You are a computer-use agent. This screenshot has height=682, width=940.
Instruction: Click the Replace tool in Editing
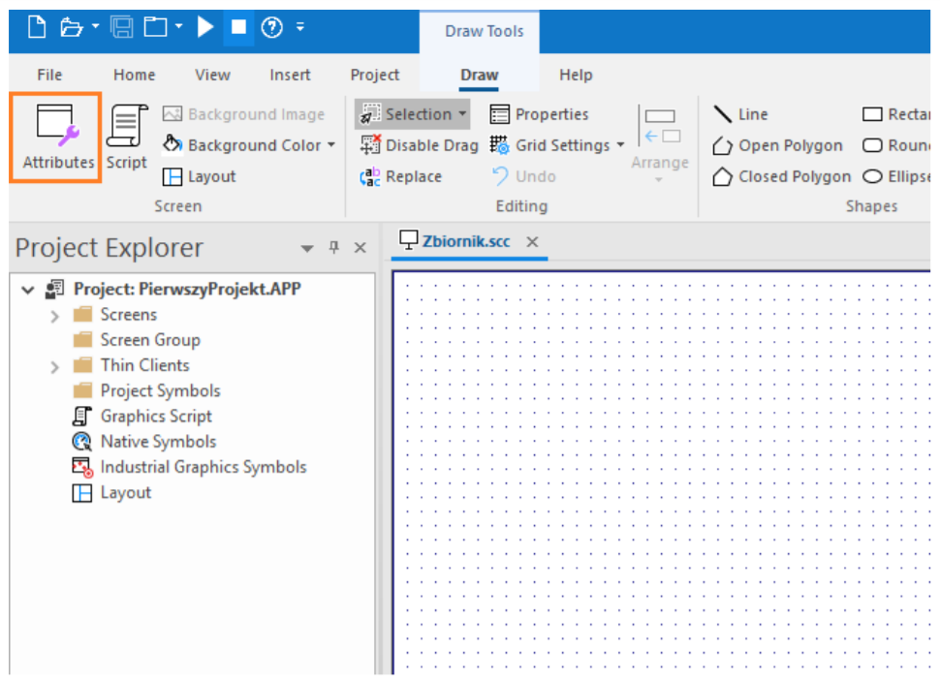[x=401, y=176]
